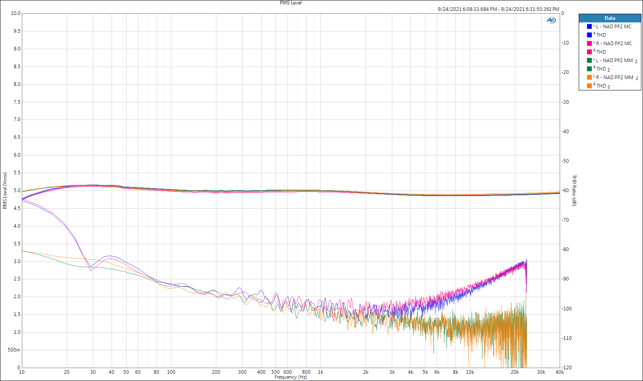The width and height of the screenshot is (643, 381).
Task: Click the -120 tick on the THD axis
Action: point(567,368)
